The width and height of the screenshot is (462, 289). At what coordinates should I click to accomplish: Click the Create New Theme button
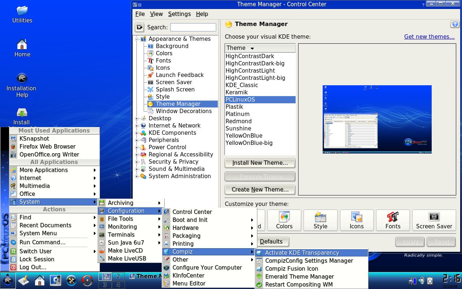(x=260, y=190)
